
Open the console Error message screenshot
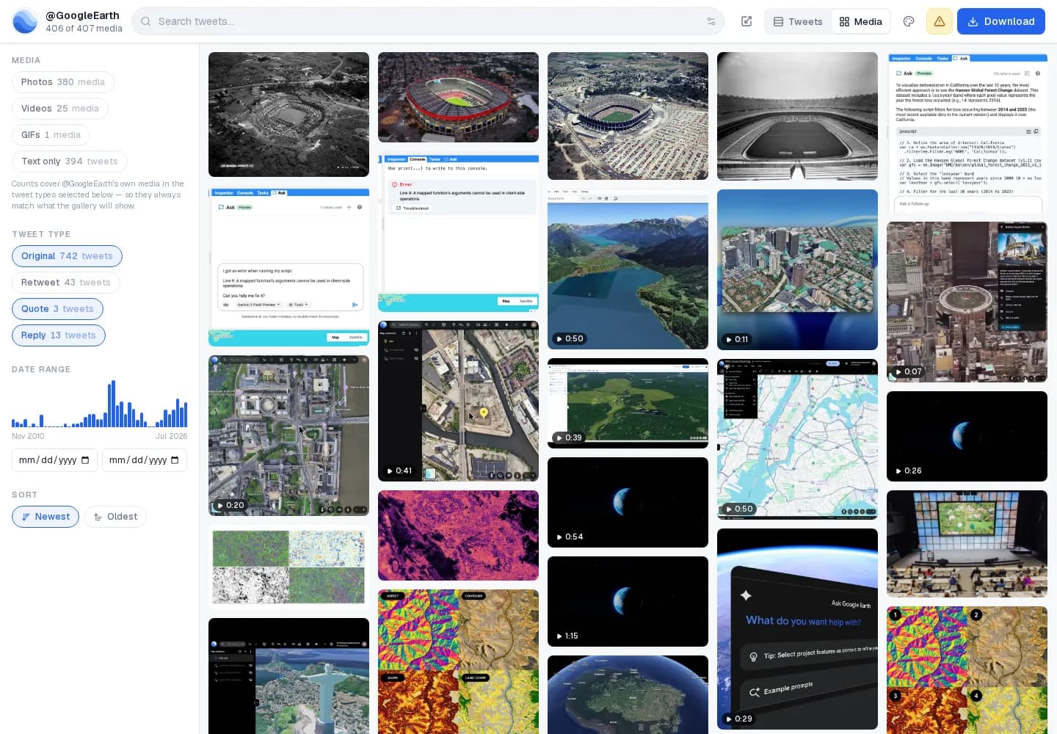click(458, 231)
